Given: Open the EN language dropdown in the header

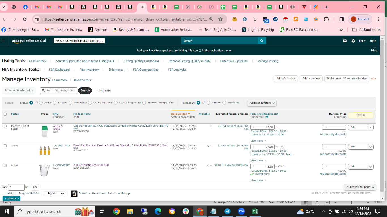Looking at the screenshot, I should (x=362, y=41).
